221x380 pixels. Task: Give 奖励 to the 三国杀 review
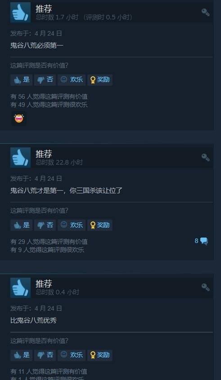tap(100, 225)
